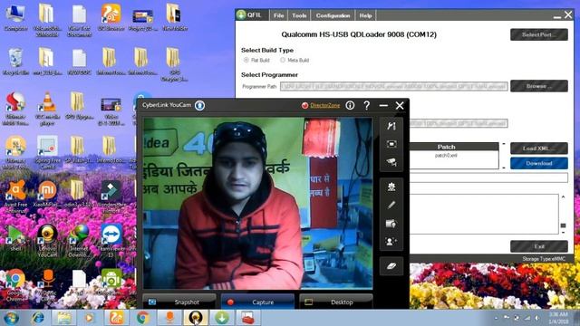Click YouCam eraser icon
This screenshot has height=326, width=580.
click(391, 265)
